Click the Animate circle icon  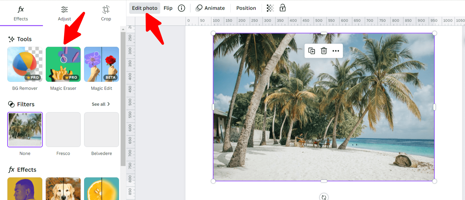click(x=199, y=8)
